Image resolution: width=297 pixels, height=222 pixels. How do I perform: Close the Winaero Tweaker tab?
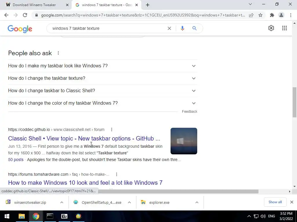click(67, 5)
